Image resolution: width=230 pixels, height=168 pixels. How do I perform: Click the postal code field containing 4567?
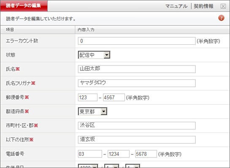click(x=114, y=98)
